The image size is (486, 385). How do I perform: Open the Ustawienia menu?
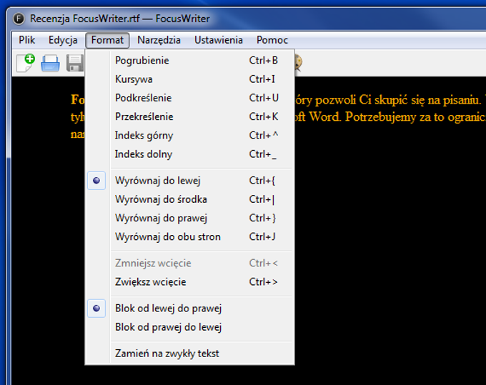coord(219,40)
